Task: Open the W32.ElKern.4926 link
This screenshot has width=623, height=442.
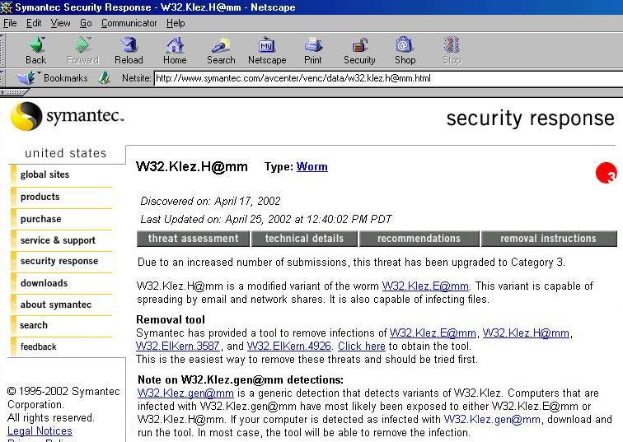Action: 289,346
